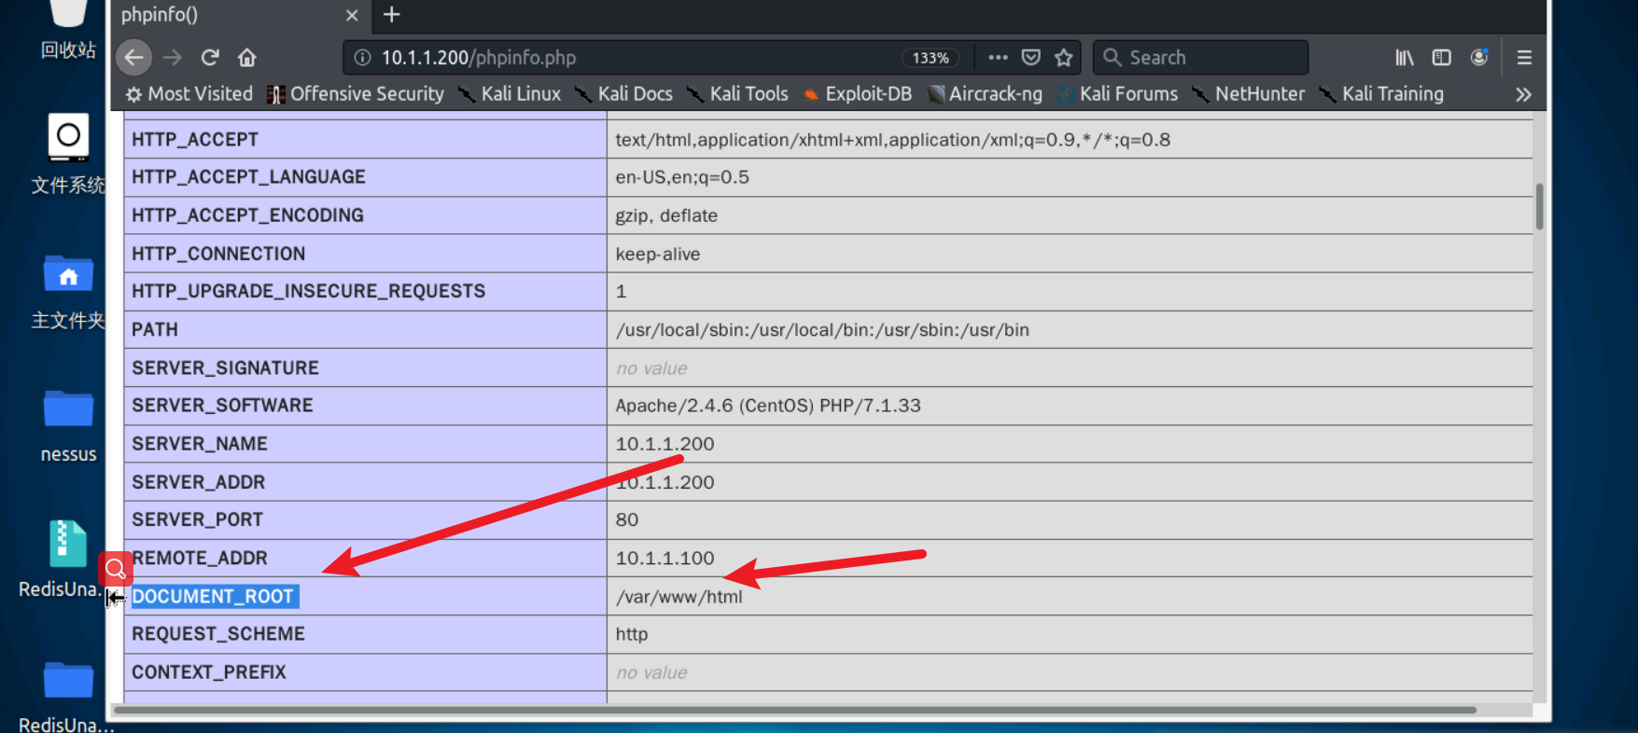Image resolution: width=1638 pixels, height=733 pixels.
Task: Reload the phpinfo page
Action: click(x=210, y=58)
